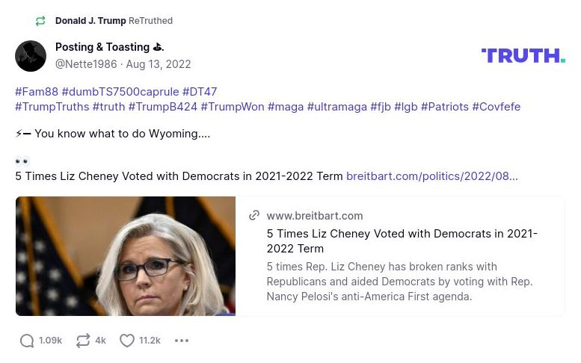Click the #Fam88 hashtag
This screenshot has width=581, height=363.
[x=37, y=92]
